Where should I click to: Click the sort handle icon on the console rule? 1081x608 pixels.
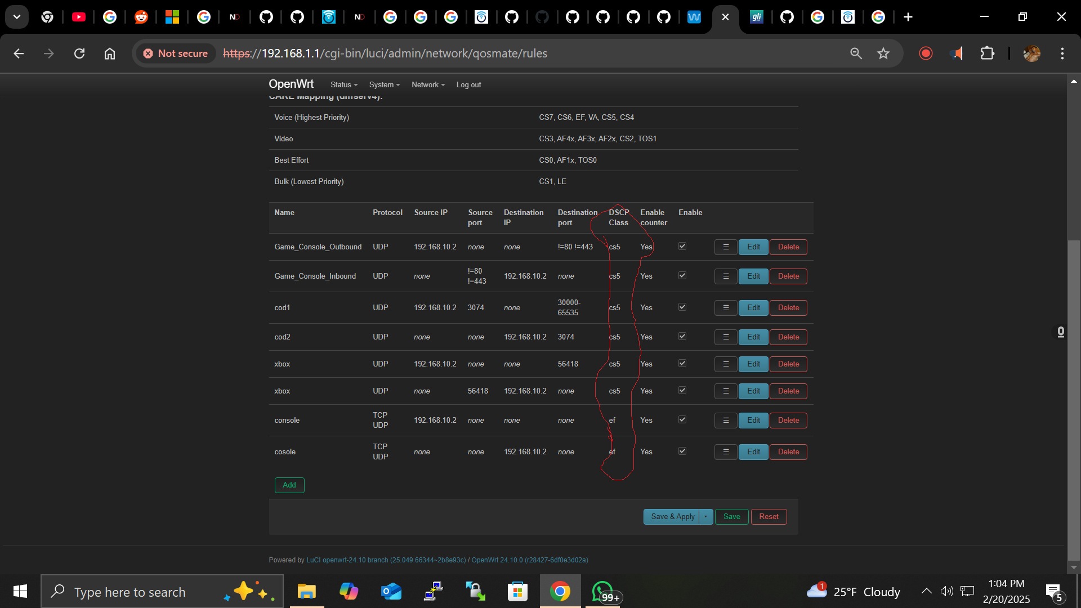[x=725, y=420]
